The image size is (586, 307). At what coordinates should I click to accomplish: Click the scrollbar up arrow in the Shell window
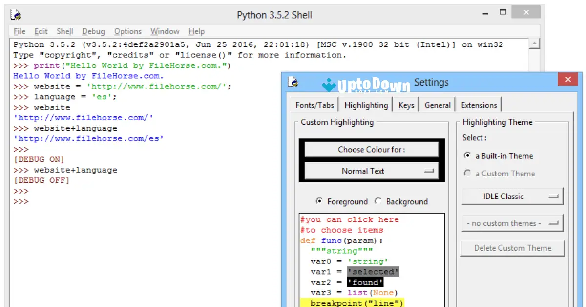(x=535, y=43)
